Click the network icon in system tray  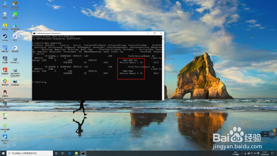click(252, 153)
